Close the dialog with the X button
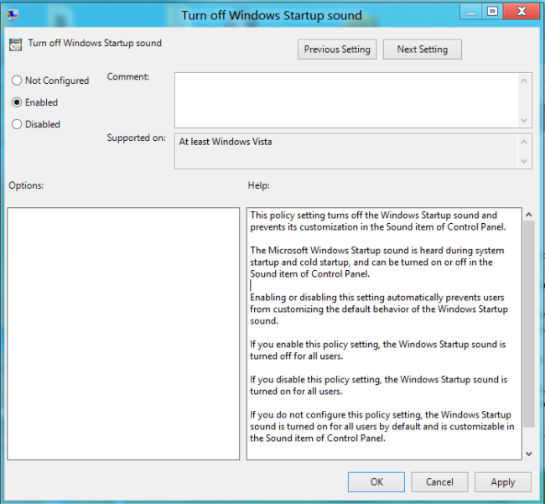Viewport: 545px width, 504px height. point(522,13)
